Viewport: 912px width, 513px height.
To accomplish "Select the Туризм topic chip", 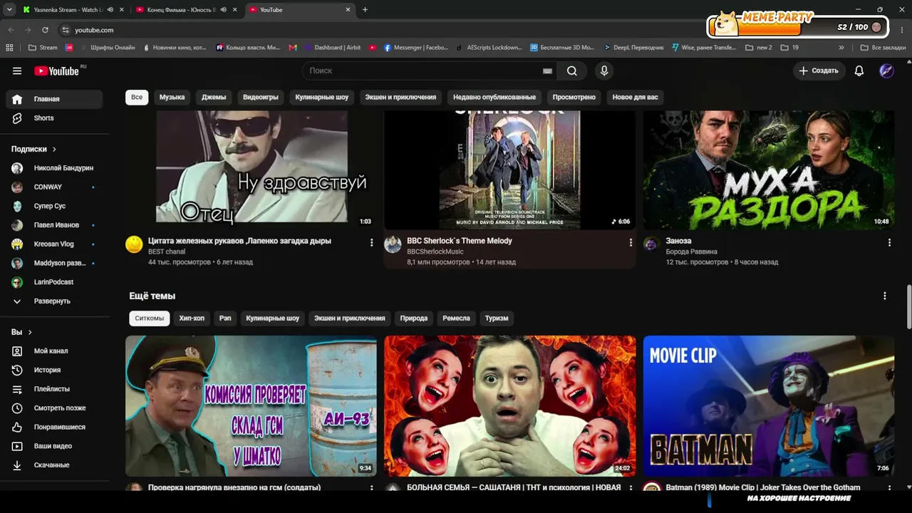I will [x=497, y=318].
